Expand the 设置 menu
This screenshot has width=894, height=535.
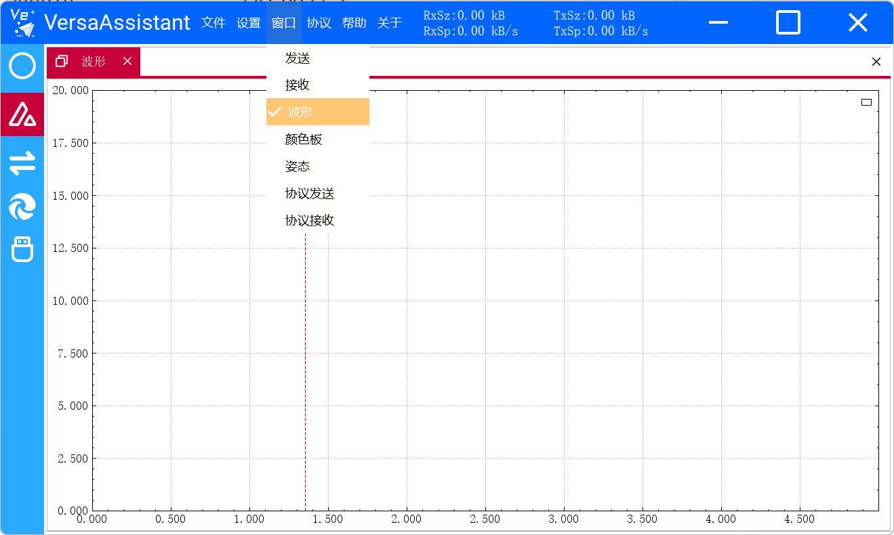tap(249, 23)
